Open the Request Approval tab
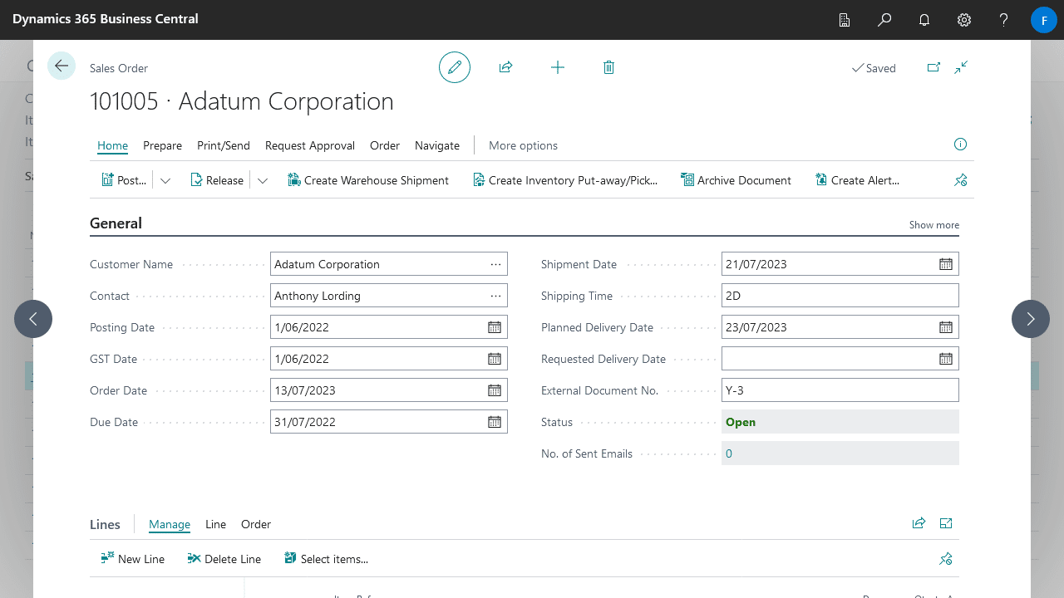1064x598 pixels. 310,145
